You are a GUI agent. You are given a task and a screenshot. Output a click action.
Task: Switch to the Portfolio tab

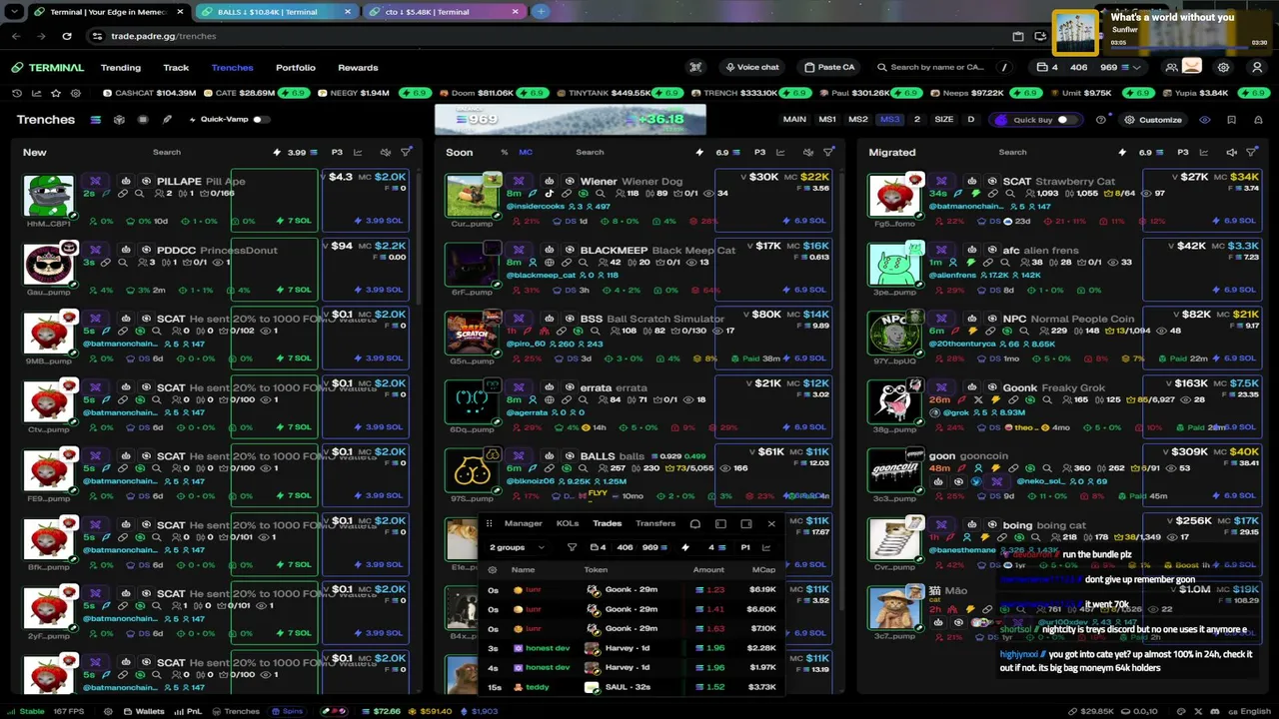(x=296, y=68)
